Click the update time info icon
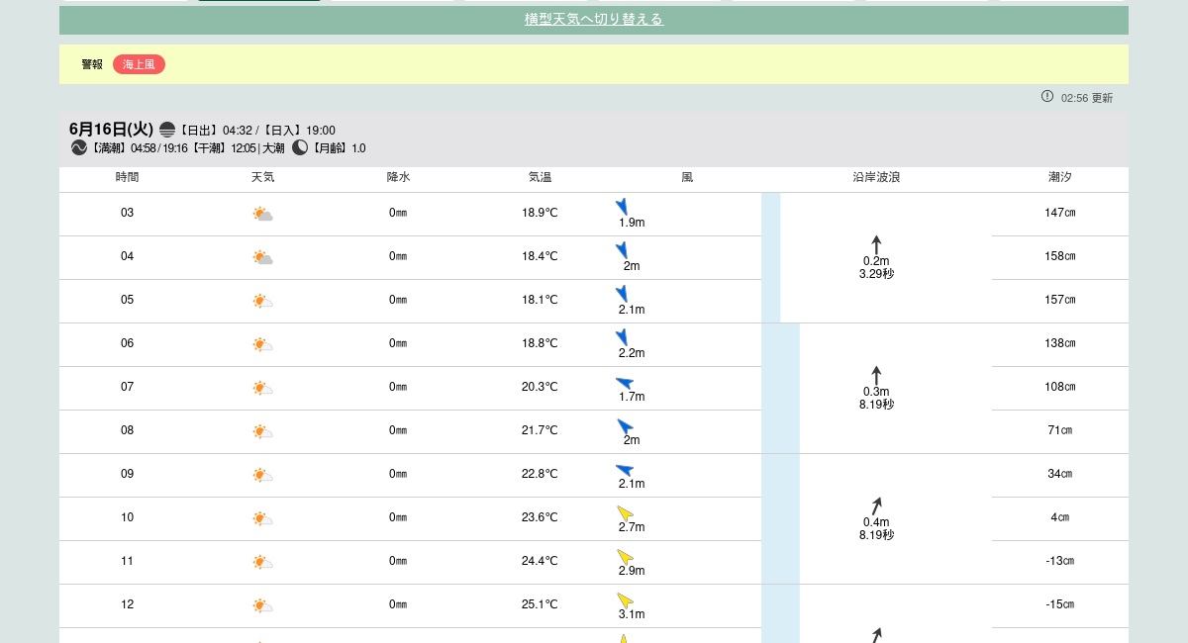The height and width of the screenshot is (643, 1188). [1047, 96]
